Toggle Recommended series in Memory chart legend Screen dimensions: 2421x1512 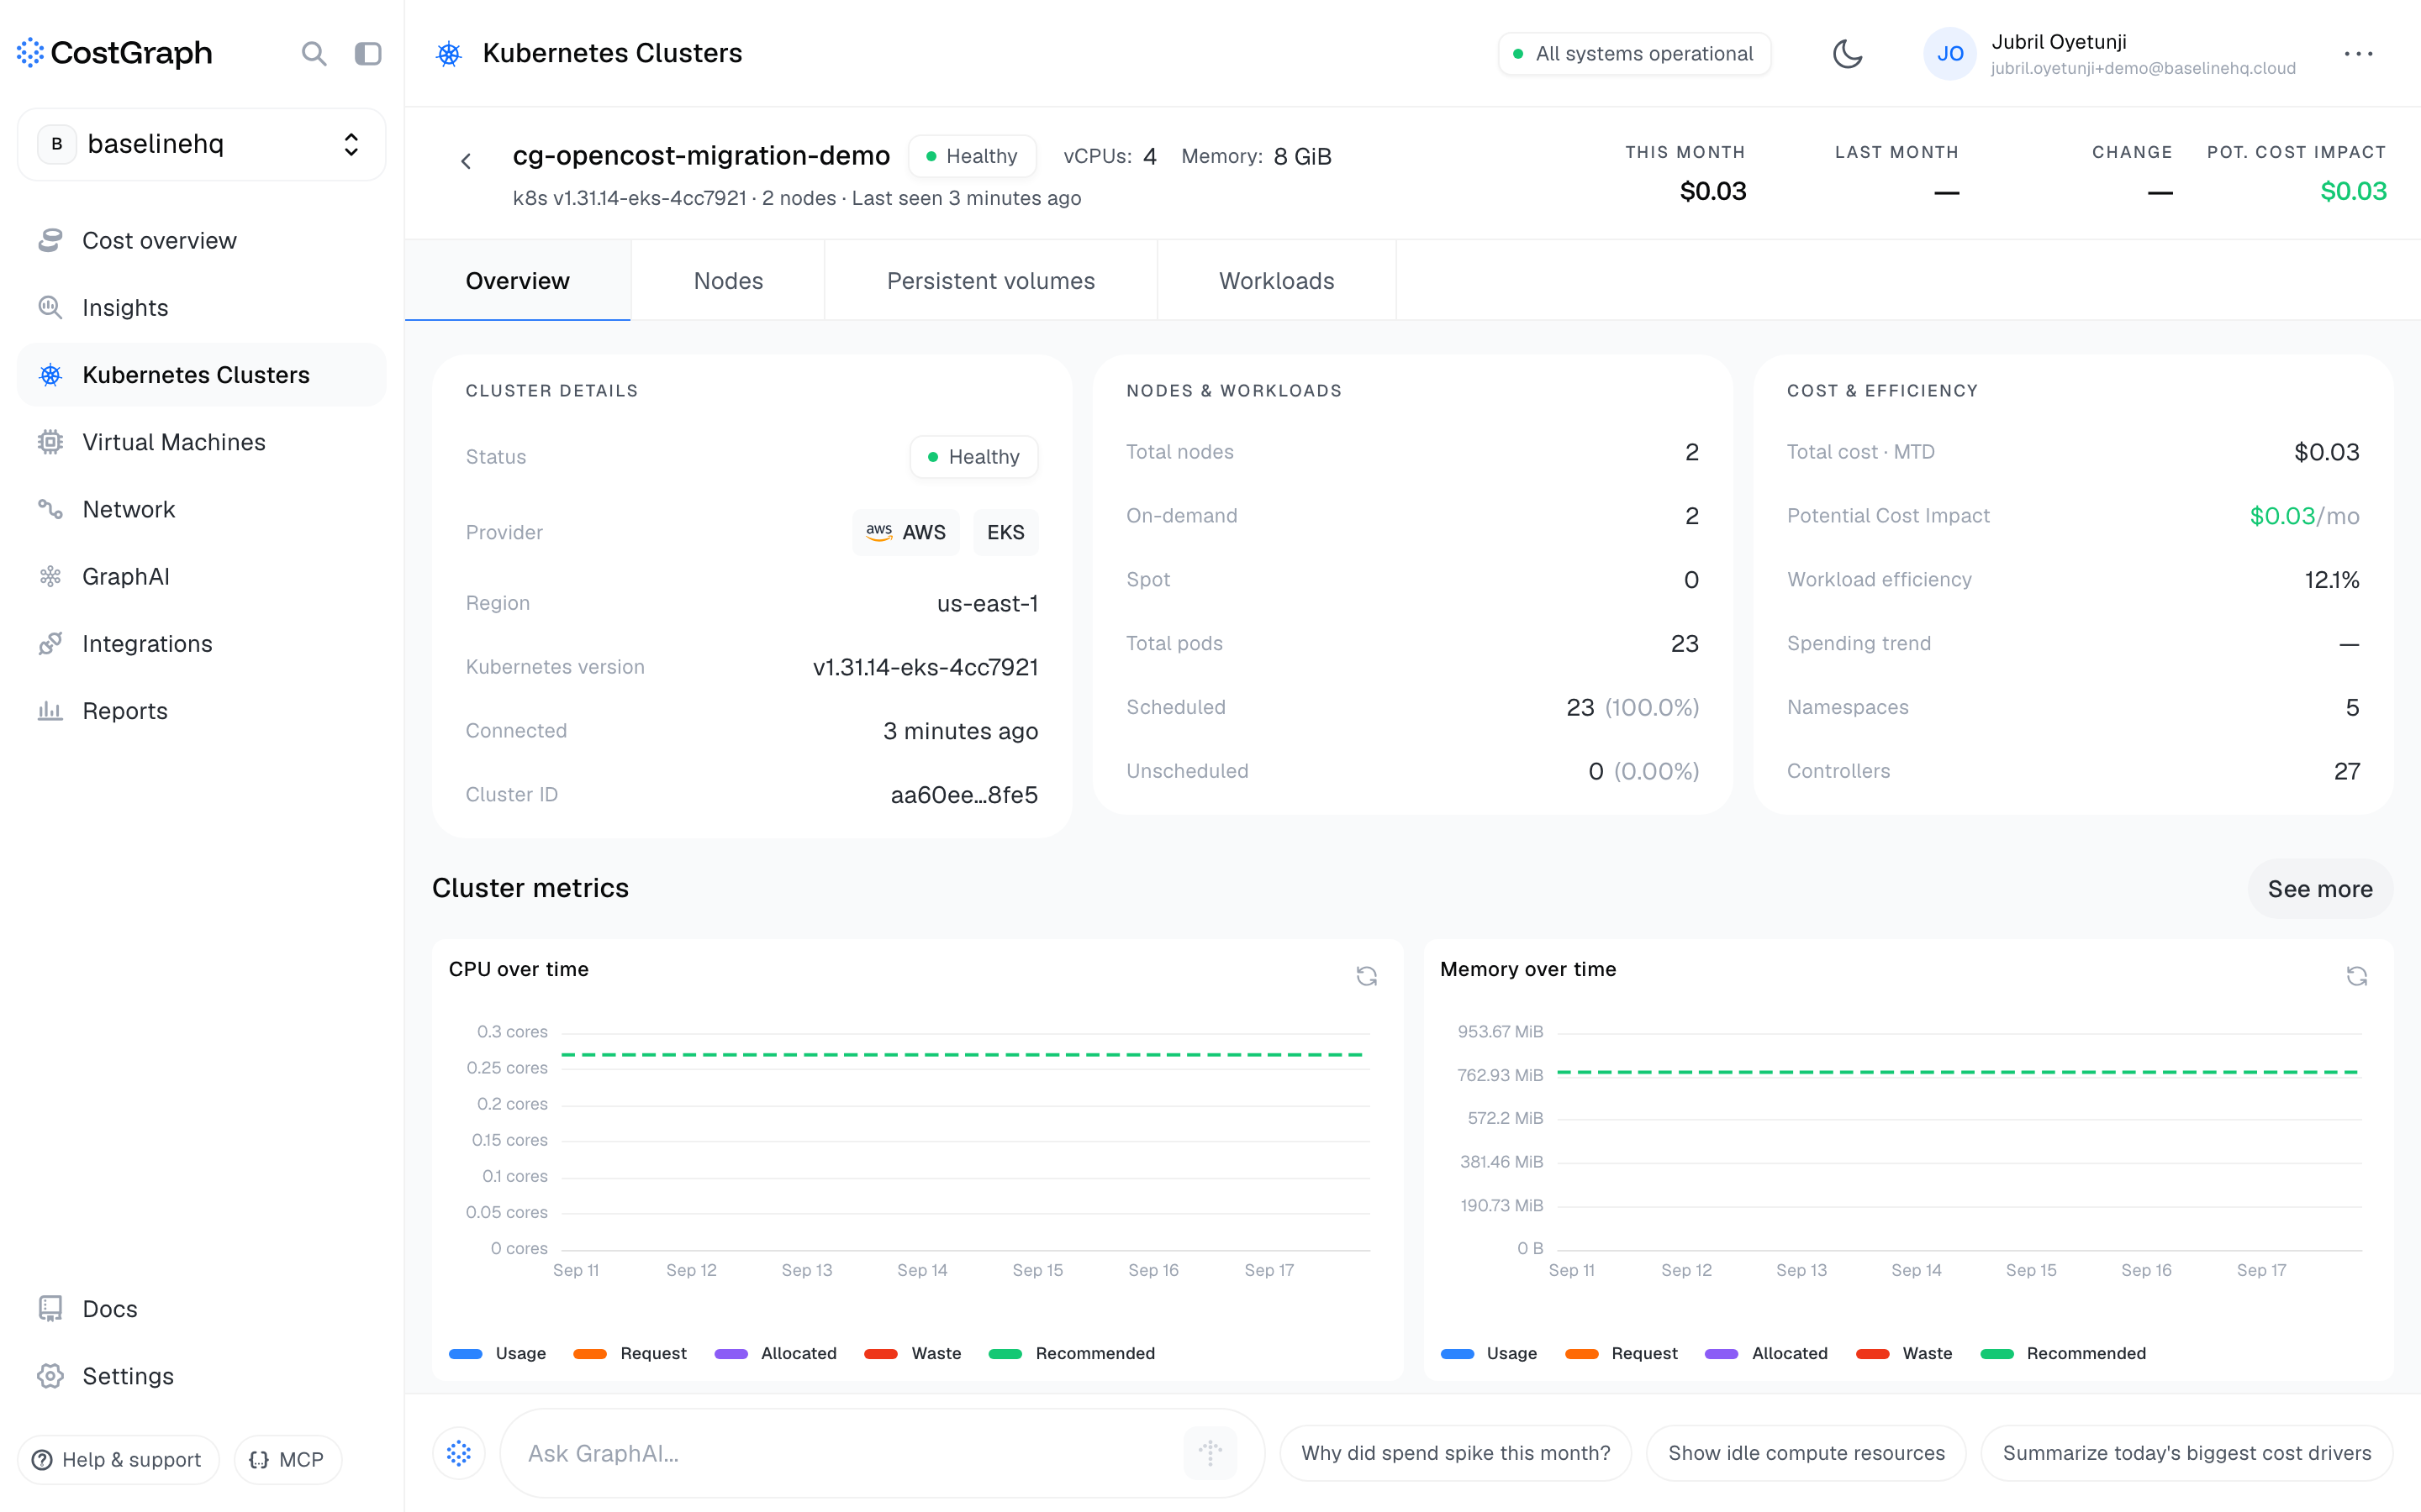pyautogui.click(x=2063, y=1353)
